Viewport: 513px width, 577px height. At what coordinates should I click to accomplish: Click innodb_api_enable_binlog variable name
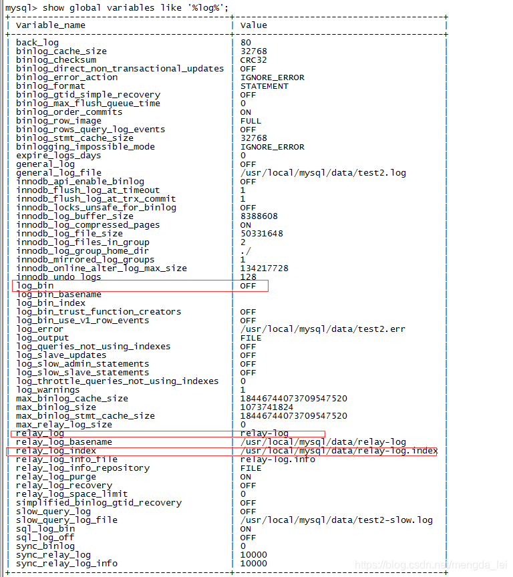(80, 182)
